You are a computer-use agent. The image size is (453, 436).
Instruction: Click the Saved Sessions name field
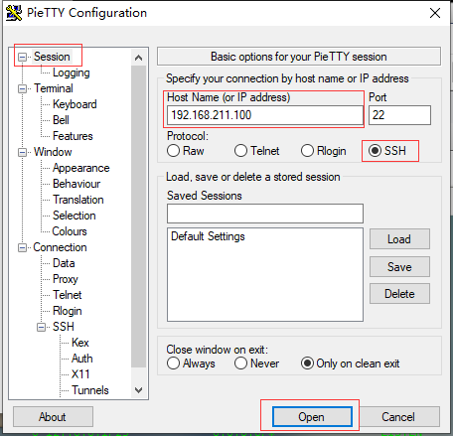(265, 214)
